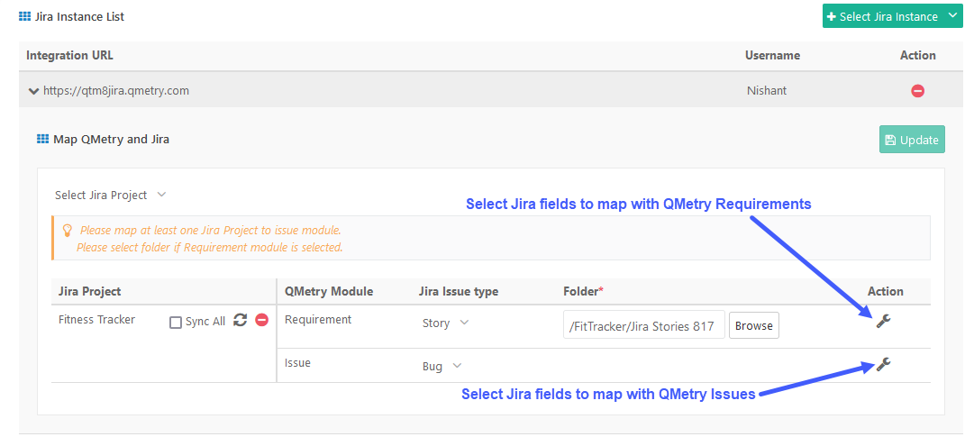The height and width of the screenshot is (437, 974).
Task: Delete the qtm8jira.qmetry.com Jira instance
Action: pyautogui.click(x=917, y=91)
